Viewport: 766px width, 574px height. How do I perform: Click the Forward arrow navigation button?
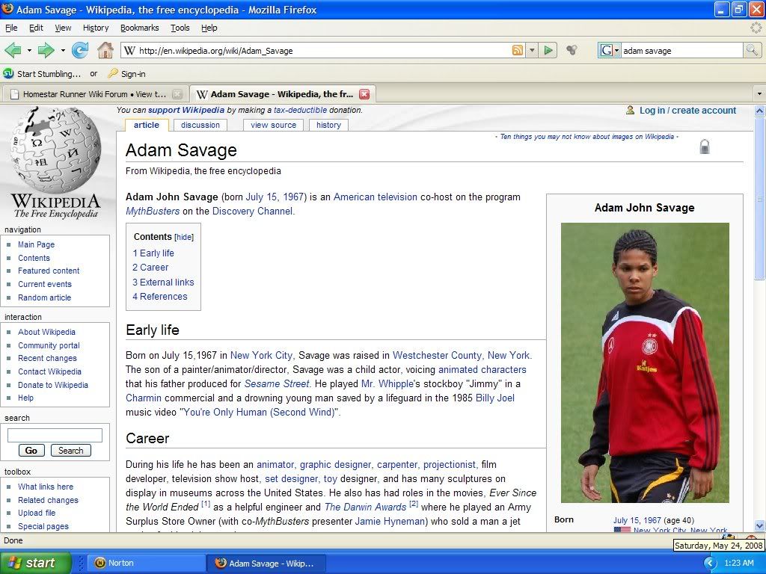pyautogui.click(x=46, y=51)
